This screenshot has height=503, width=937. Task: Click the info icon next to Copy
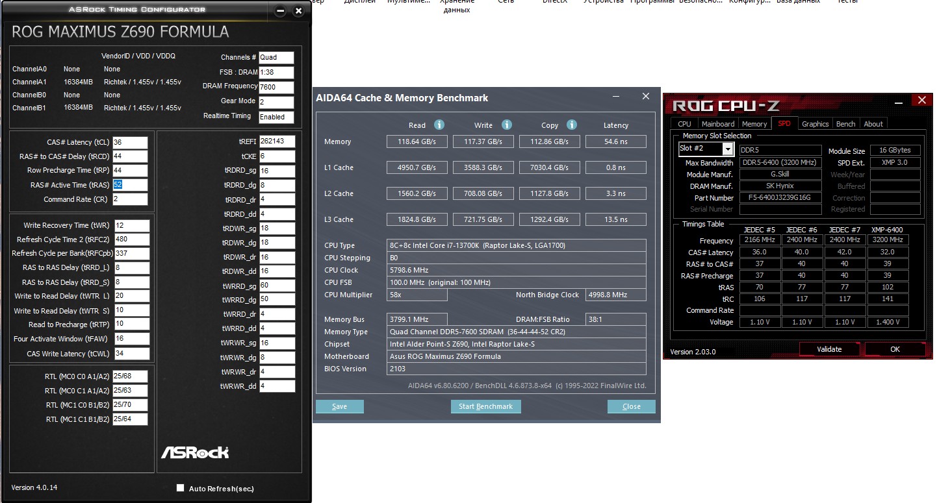(572, 125)
